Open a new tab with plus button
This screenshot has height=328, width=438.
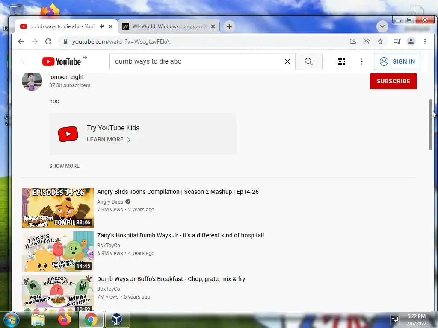[229, 26]
